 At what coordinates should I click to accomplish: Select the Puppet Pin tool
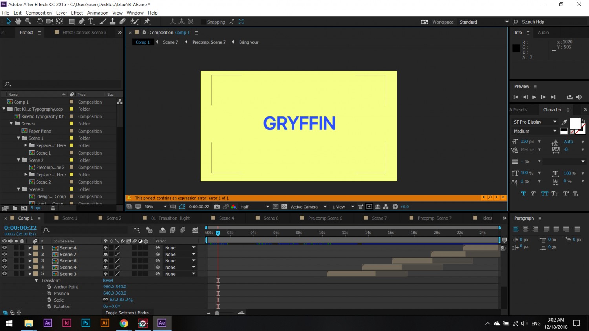(147, 22)
